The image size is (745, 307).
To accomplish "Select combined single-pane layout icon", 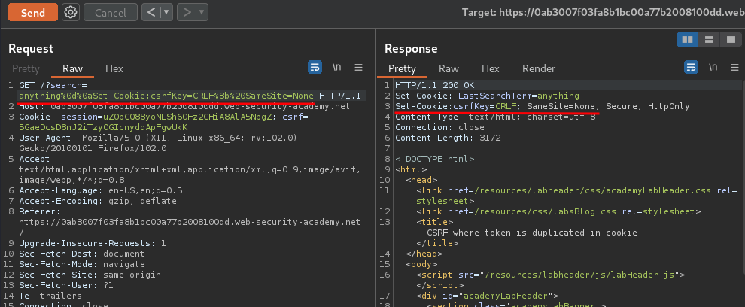I will [x=730, y=40].
